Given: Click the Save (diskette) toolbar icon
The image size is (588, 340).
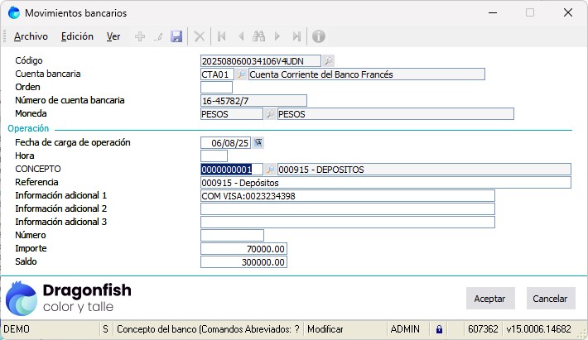Looking at the screenshot, I should click(176, 36).
